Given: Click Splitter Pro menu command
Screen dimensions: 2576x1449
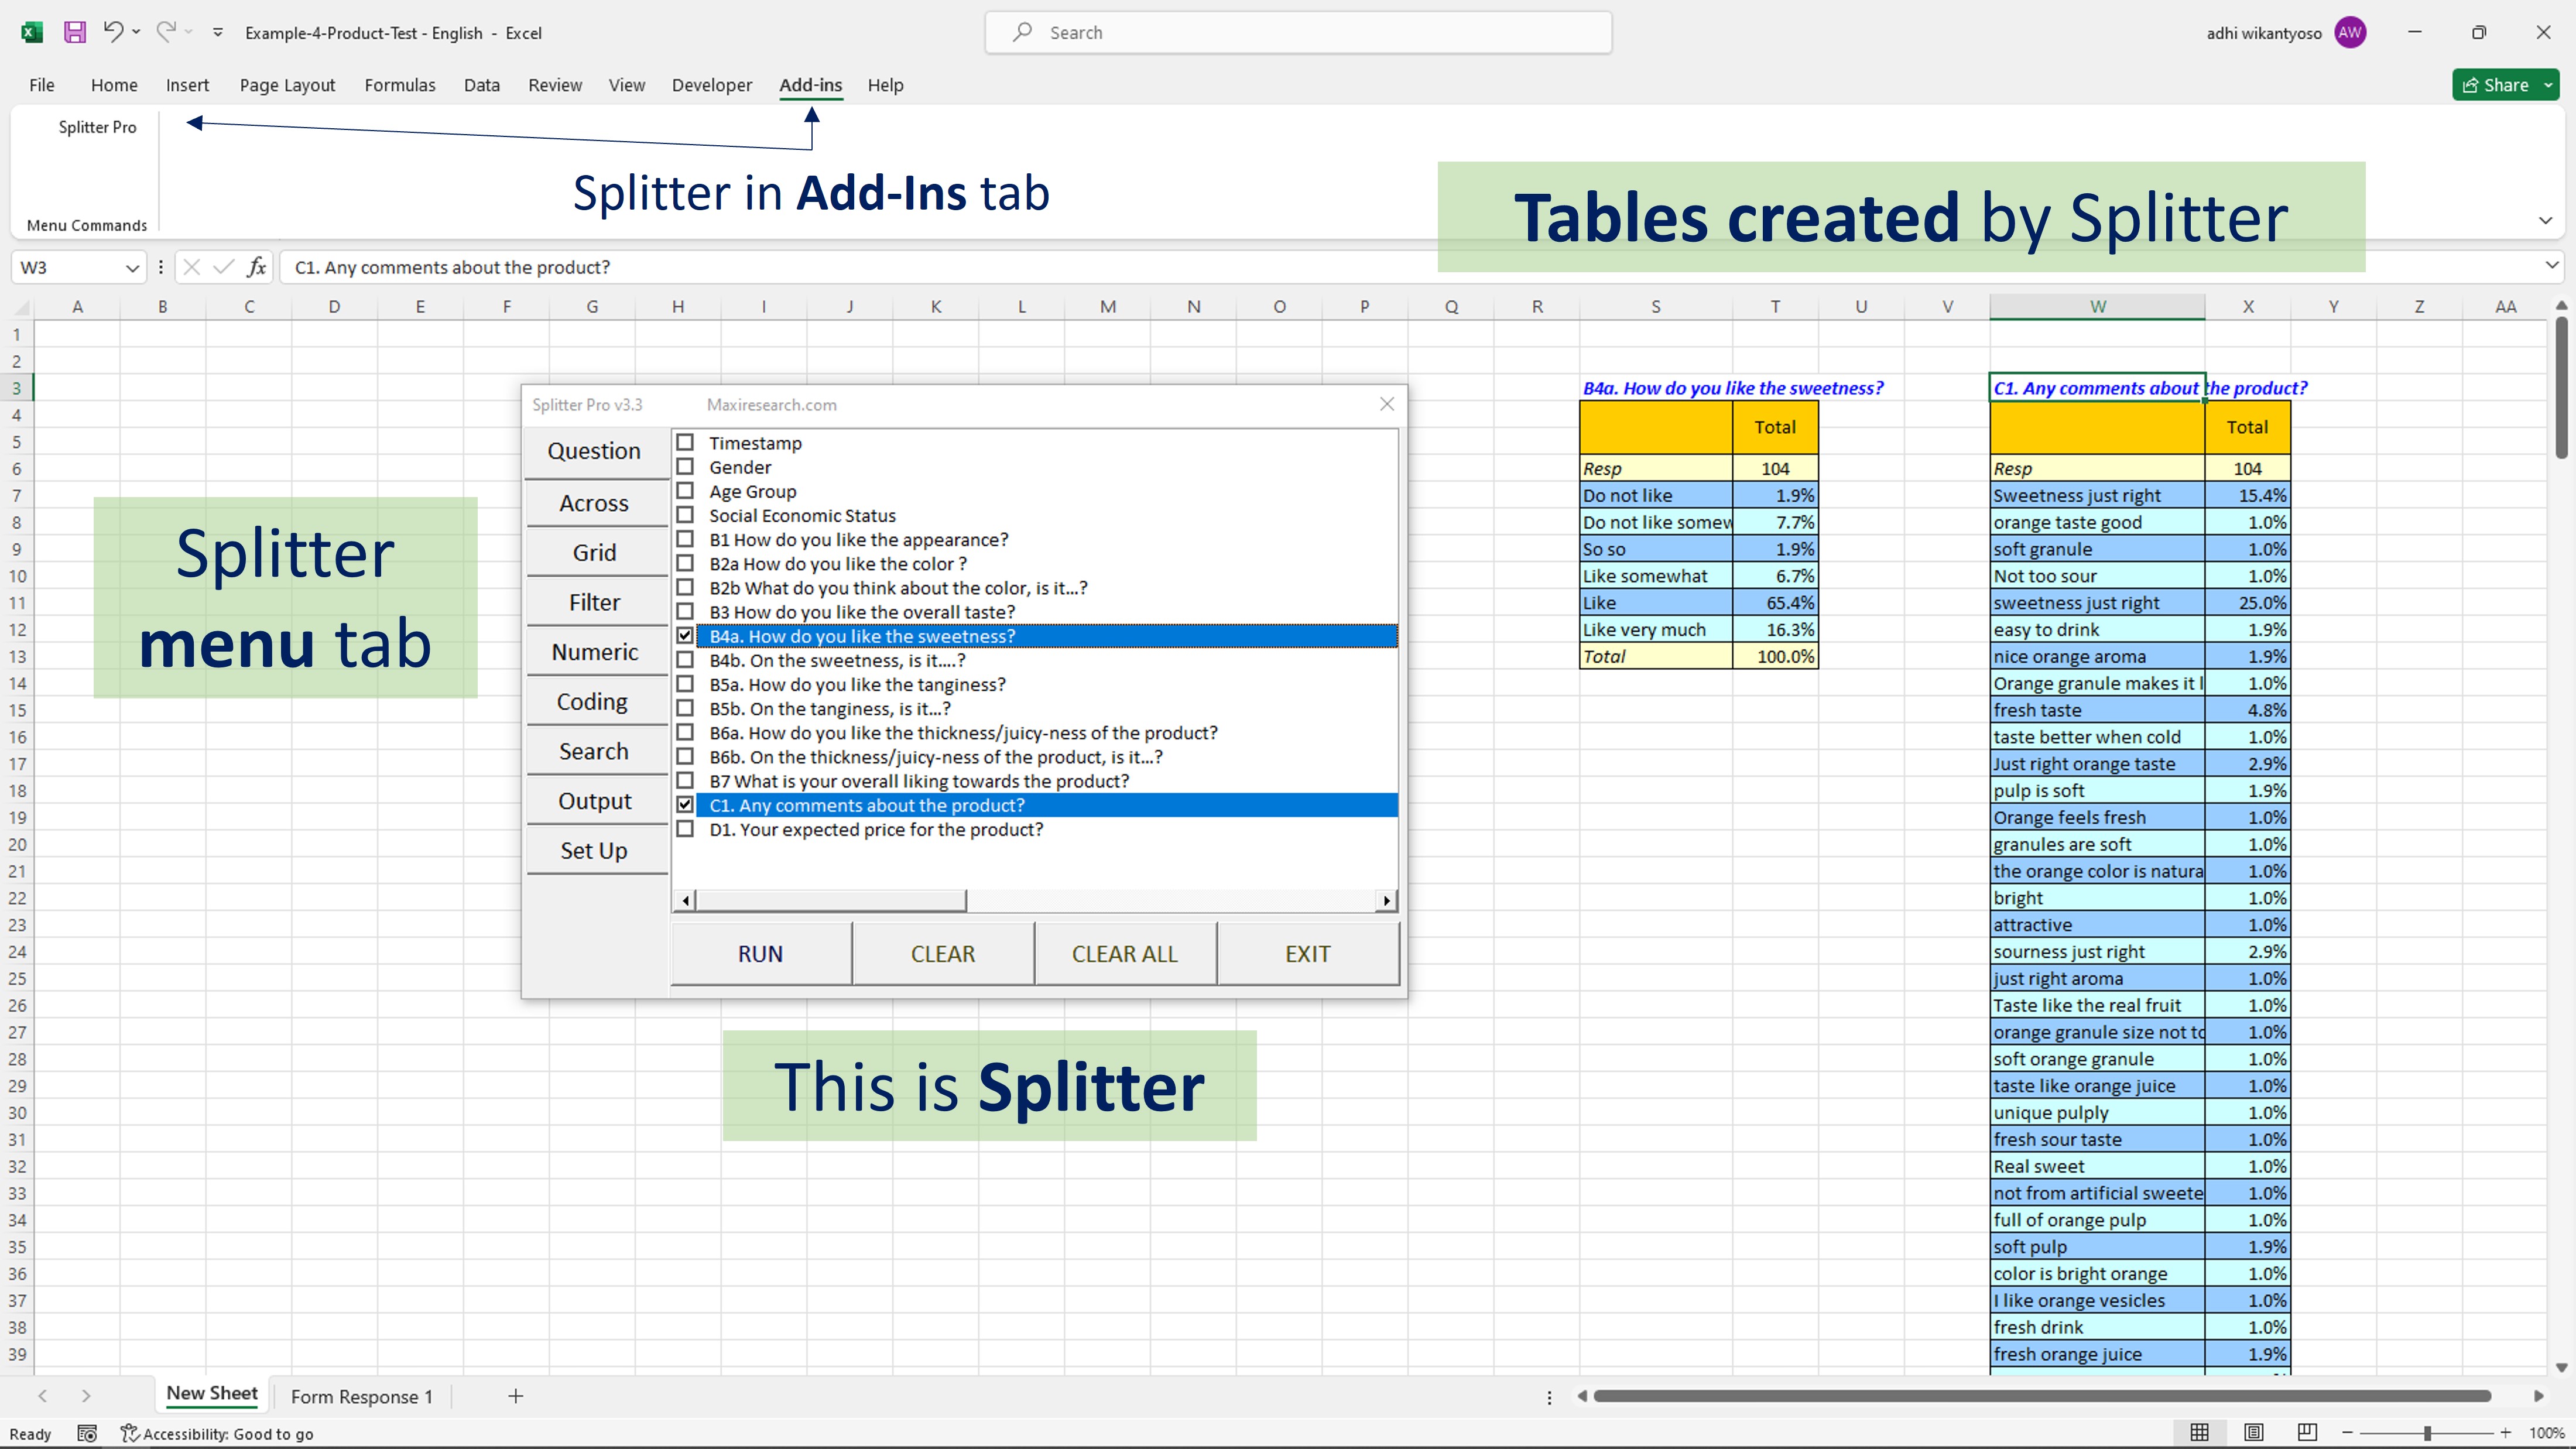Looking at the screenshot, I should 97,127.
